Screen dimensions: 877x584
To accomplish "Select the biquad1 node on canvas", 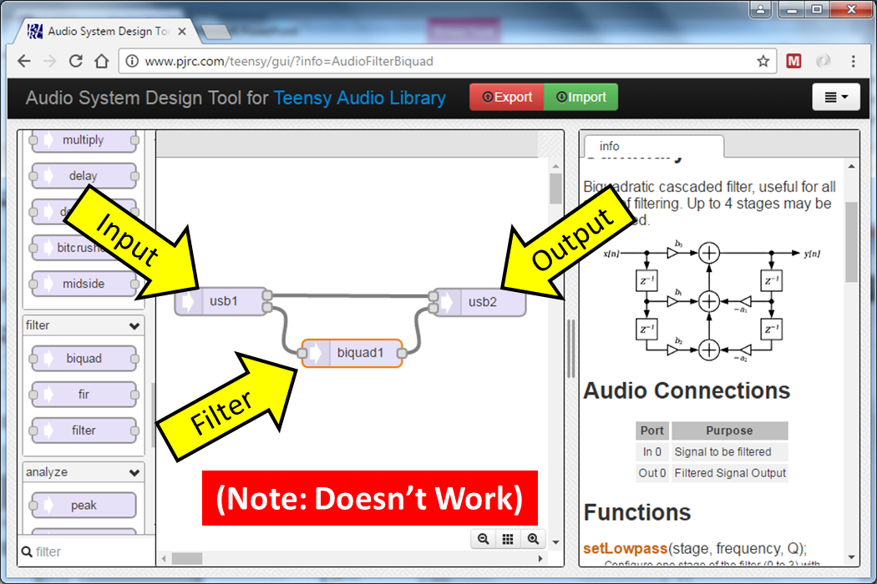I will (352, 353).
